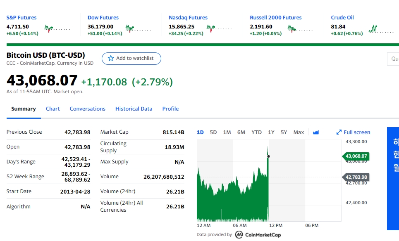This screenshot has height=241, width=399.
Task: Select the 1Y chart range
Action: click(x=271, y=132)
